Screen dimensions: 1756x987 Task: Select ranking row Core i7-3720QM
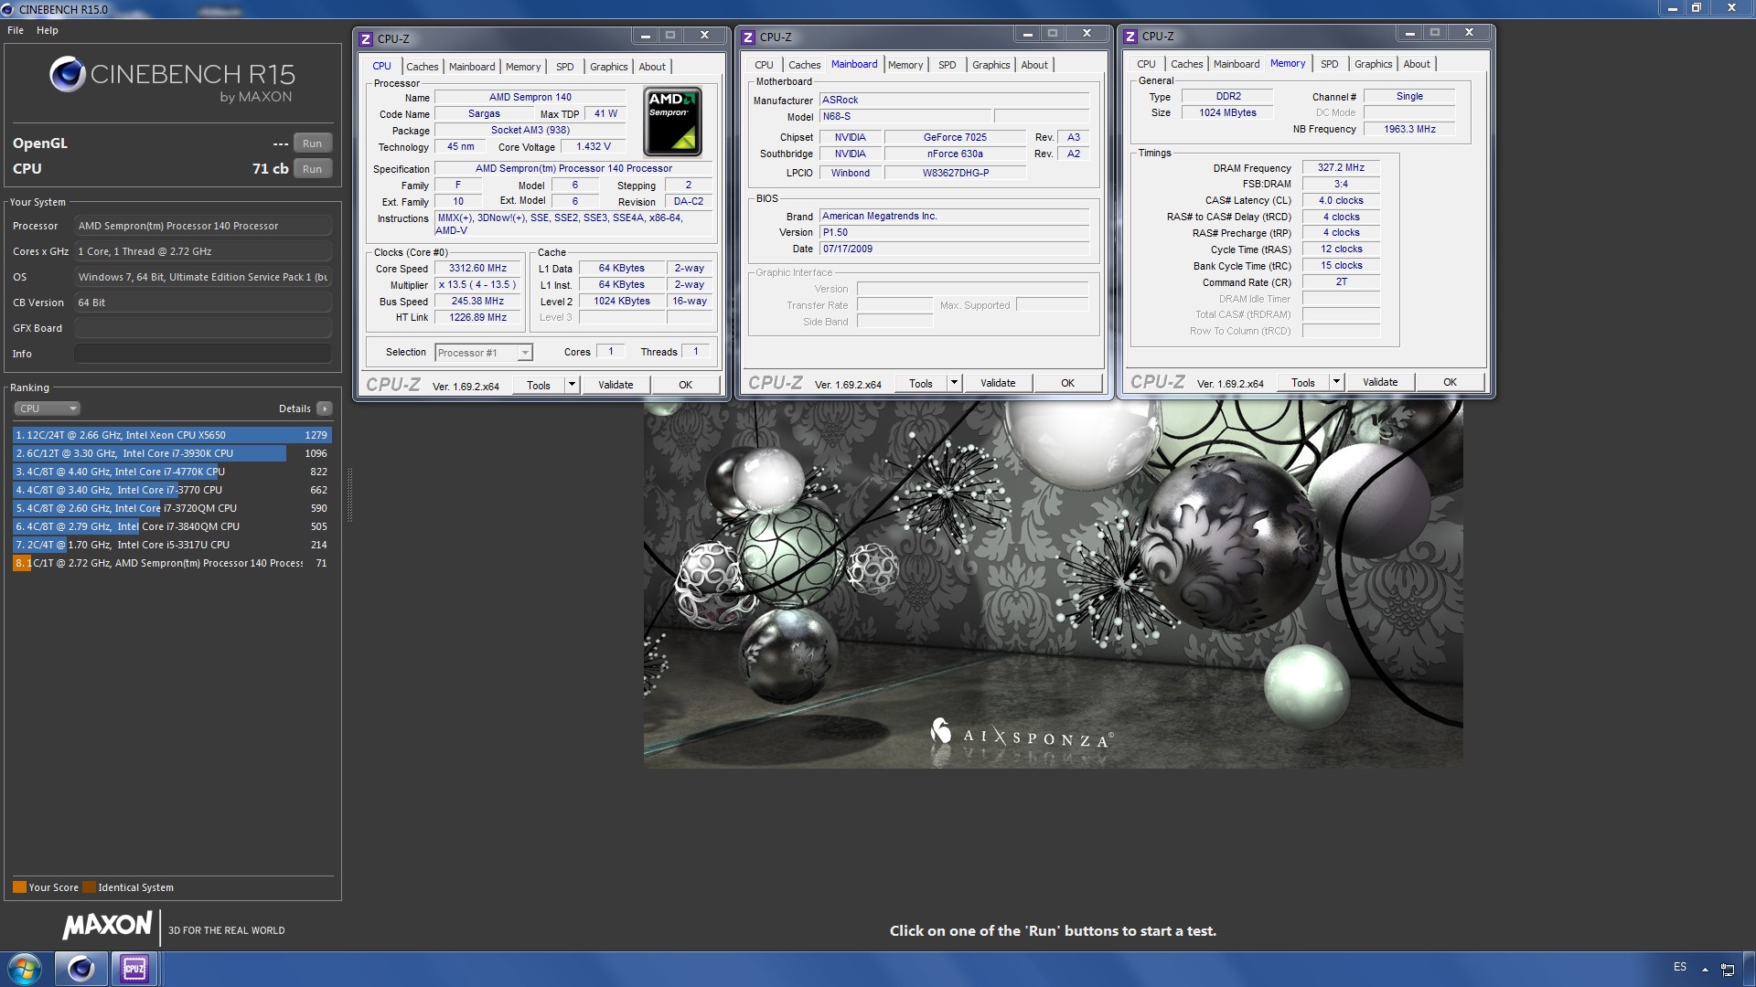[172, 508]
